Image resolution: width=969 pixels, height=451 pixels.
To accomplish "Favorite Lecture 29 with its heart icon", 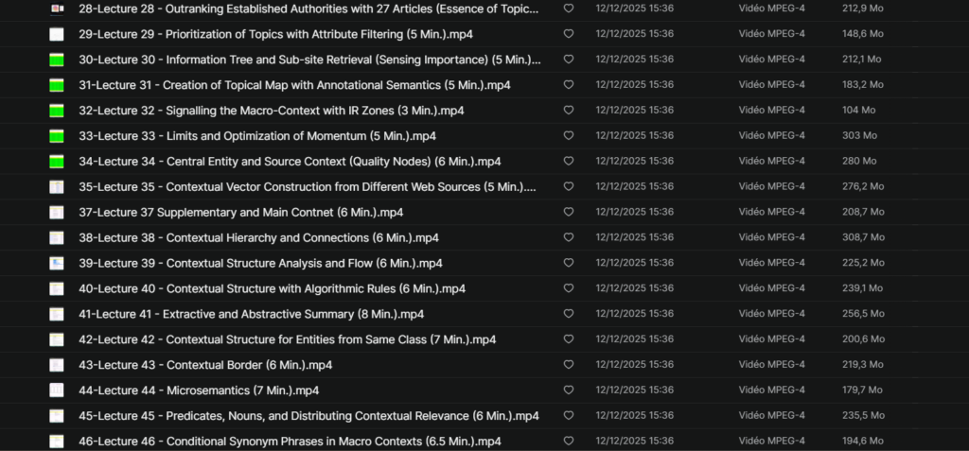I will pyautogui.click(x=569, y=34).
